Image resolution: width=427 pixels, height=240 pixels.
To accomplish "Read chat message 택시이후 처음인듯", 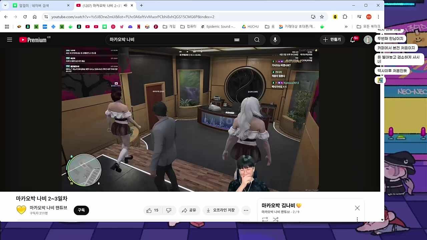I will (392, 71).
